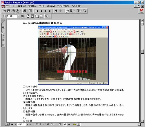Expand the Text Select tool dropdown arrow
145x127 pixels.
tap(82, 11)
